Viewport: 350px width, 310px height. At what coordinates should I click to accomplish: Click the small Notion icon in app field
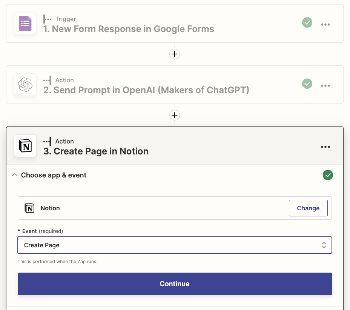(x=29, y=208)
